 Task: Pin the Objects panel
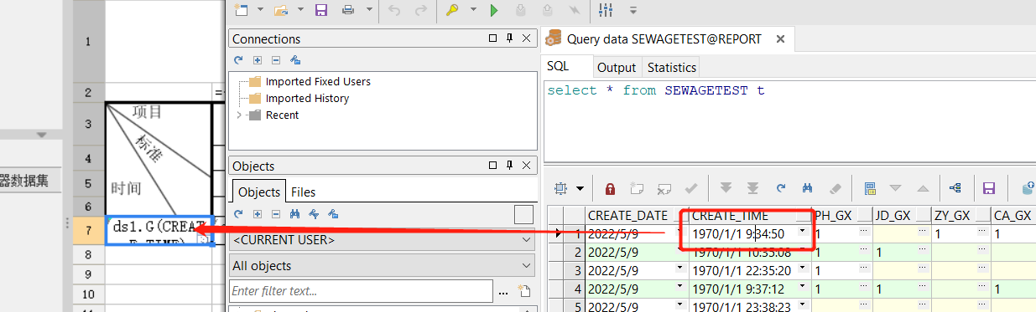(509, 166)
